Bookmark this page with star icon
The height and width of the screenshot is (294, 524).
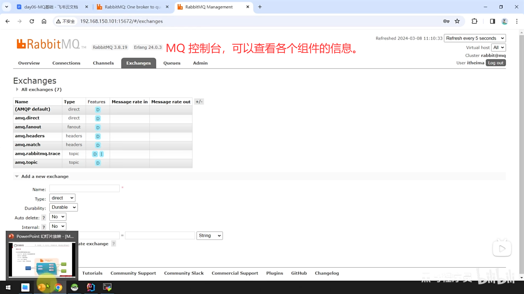click(457, 21)
